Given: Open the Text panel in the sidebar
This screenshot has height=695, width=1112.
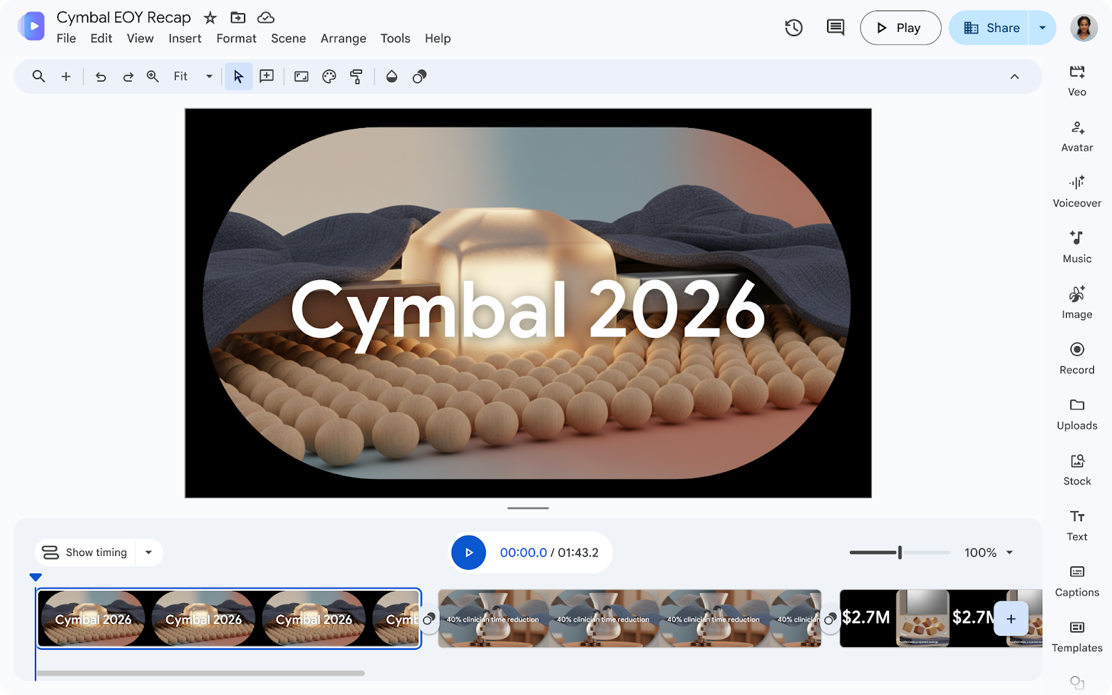Looking at the screenshot, I should [x=1077, y=525].
